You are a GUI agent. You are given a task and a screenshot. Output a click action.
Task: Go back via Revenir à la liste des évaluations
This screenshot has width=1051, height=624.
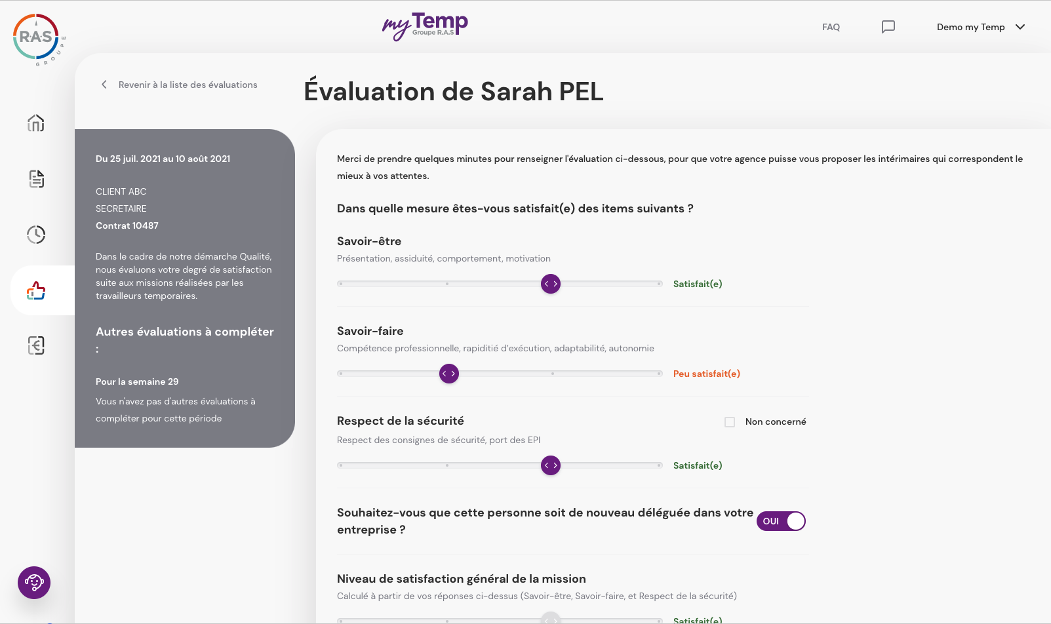pyautogui.click(x=188, y=85)
